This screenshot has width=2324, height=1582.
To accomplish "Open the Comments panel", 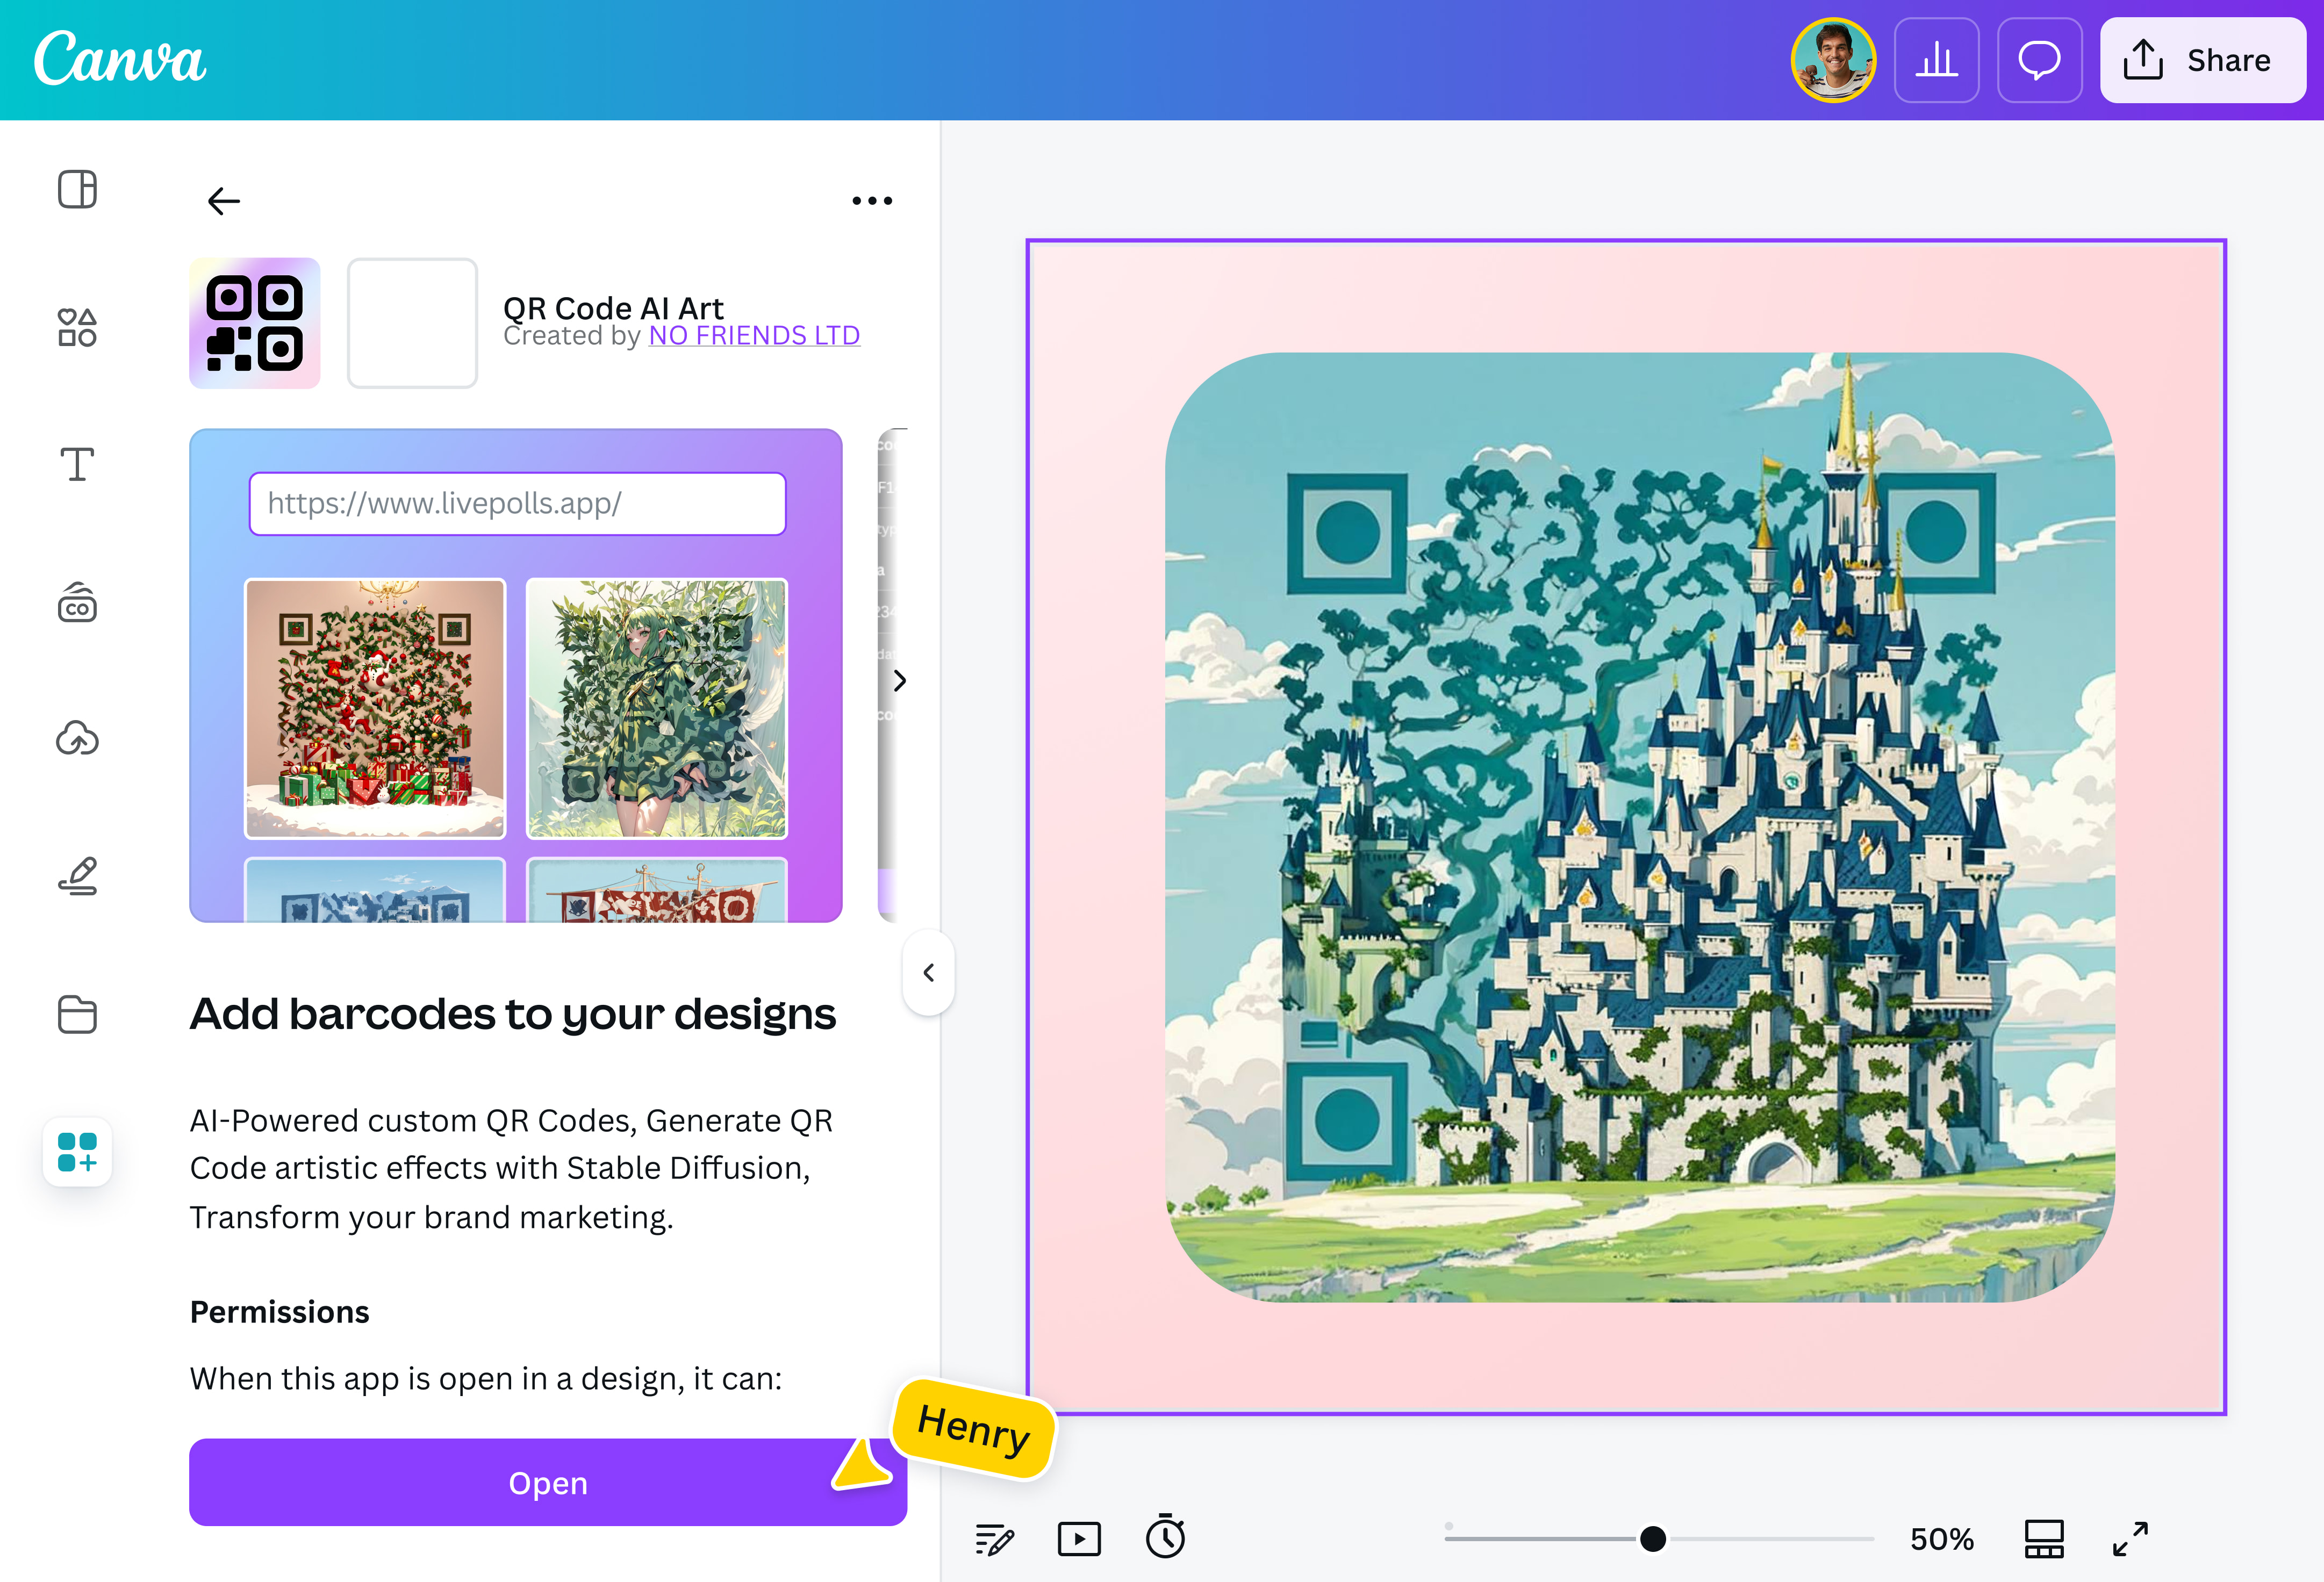I will pyautogui.click(x=2039, y=60).
